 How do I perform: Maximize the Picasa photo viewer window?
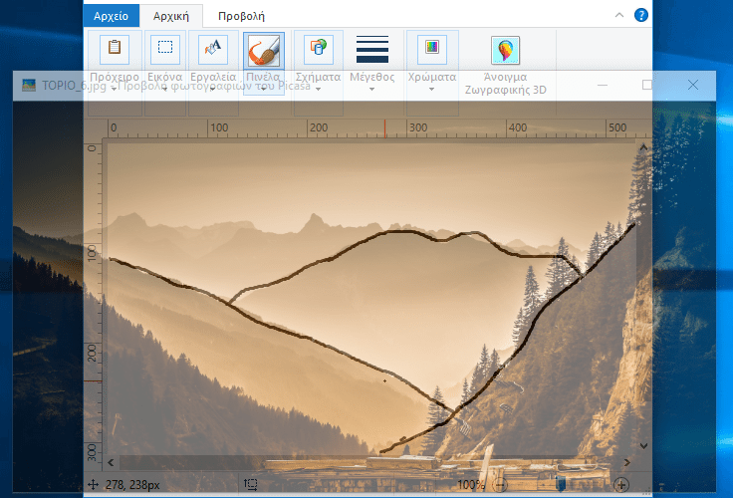tap(647, 85)
